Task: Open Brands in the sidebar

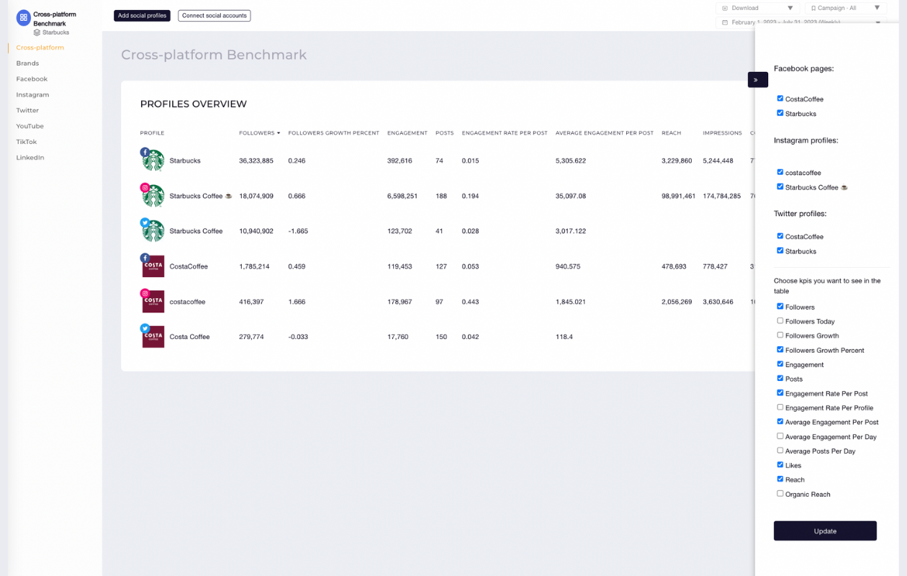Action: [27, 63]
